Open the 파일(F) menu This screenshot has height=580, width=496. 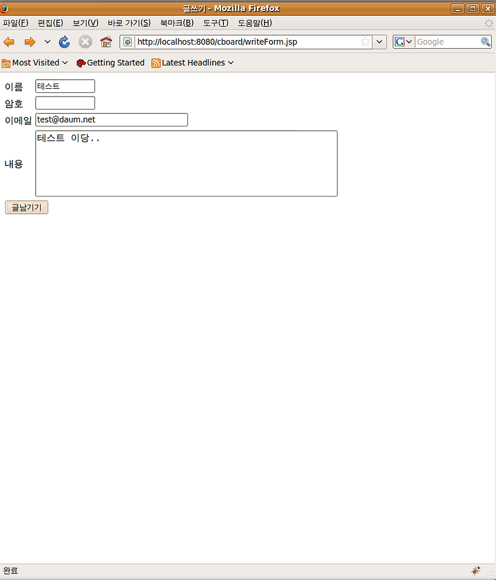coord(16,23)
